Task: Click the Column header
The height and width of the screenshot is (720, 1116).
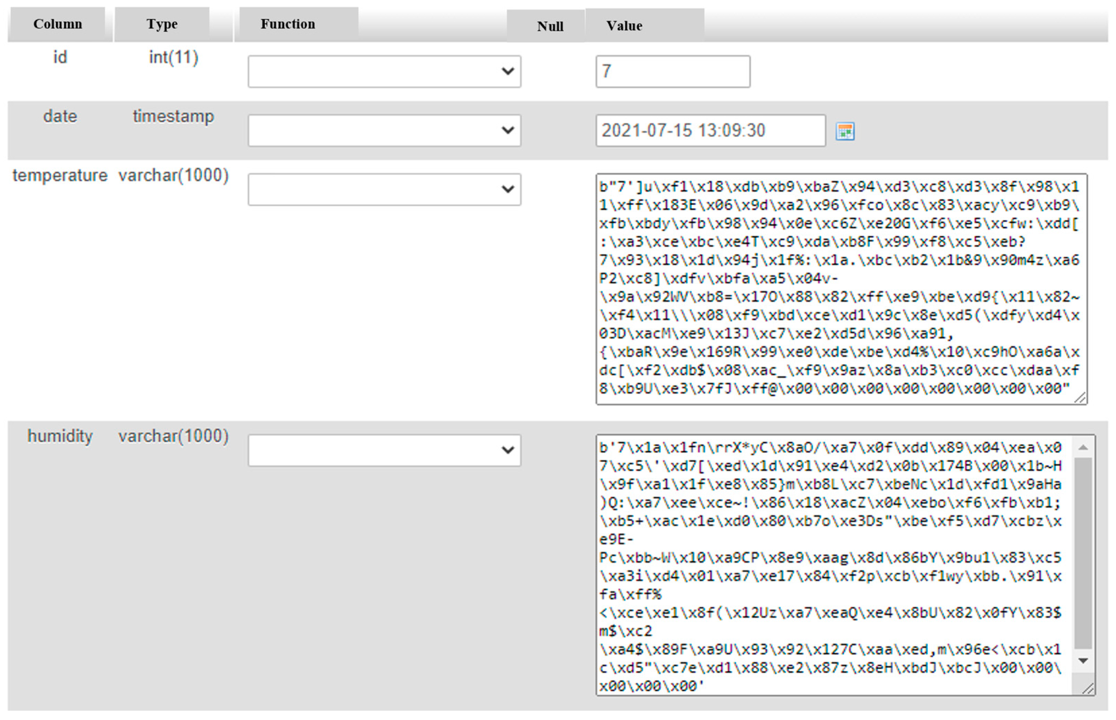Action: (x=57, y=24)
